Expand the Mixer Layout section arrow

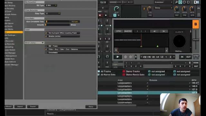click(42, 43)
